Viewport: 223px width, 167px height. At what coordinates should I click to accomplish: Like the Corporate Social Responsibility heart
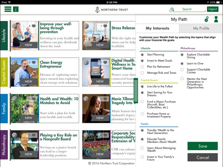pos(105,135)
